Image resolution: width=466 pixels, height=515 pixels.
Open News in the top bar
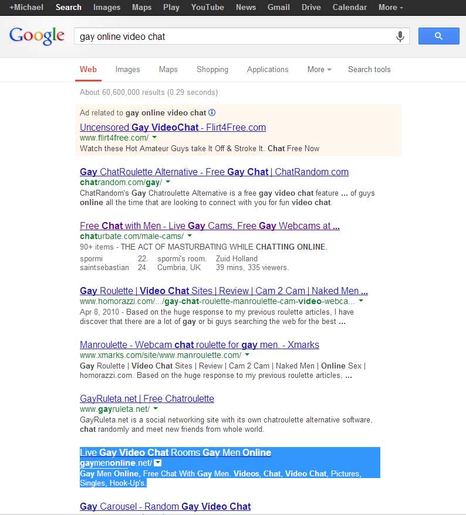pos(246,7)
